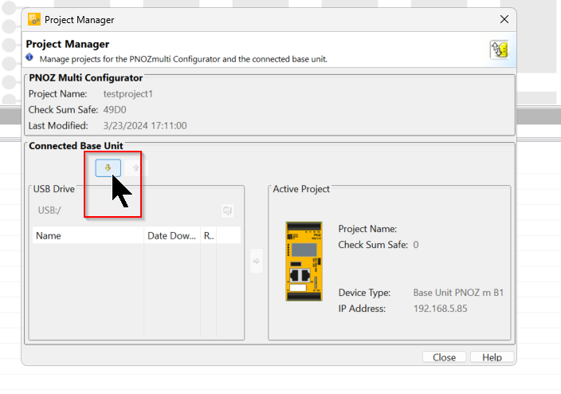Click the checksum value 49D0
561x394 pixels.
pos(115,109)
